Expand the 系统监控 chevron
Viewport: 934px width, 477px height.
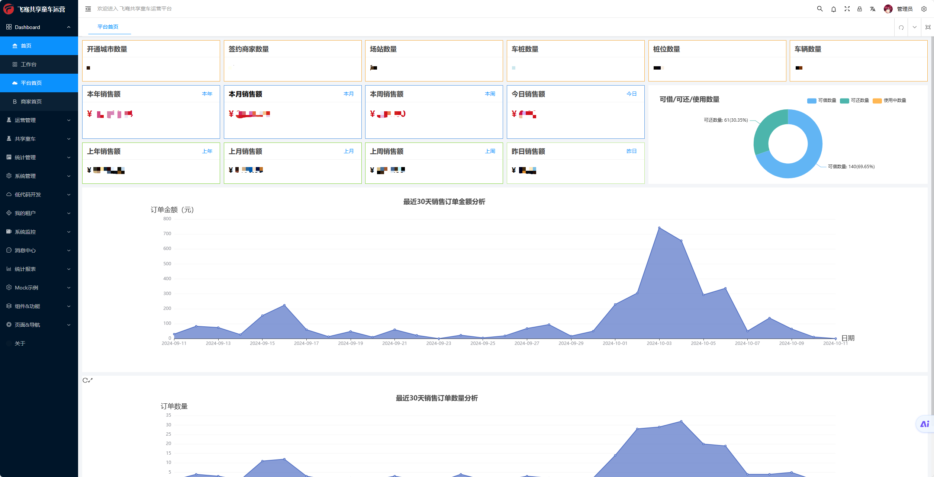click(x=69, y=232)
